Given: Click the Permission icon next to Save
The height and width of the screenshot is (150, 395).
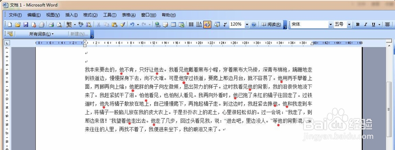Looking at the screenshot, I should click(34, 25).
